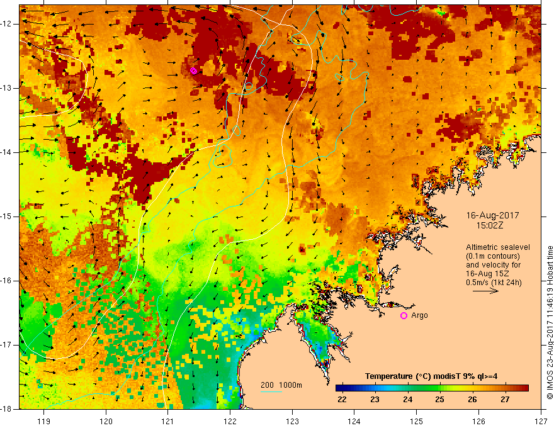This screenshot has width=554, height=428.
Task: Click the '200 1000m' depth legend label
Action: [x=281, y=385]
